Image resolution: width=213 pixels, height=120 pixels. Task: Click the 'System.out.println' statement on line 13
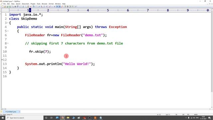tap(60, 64)
